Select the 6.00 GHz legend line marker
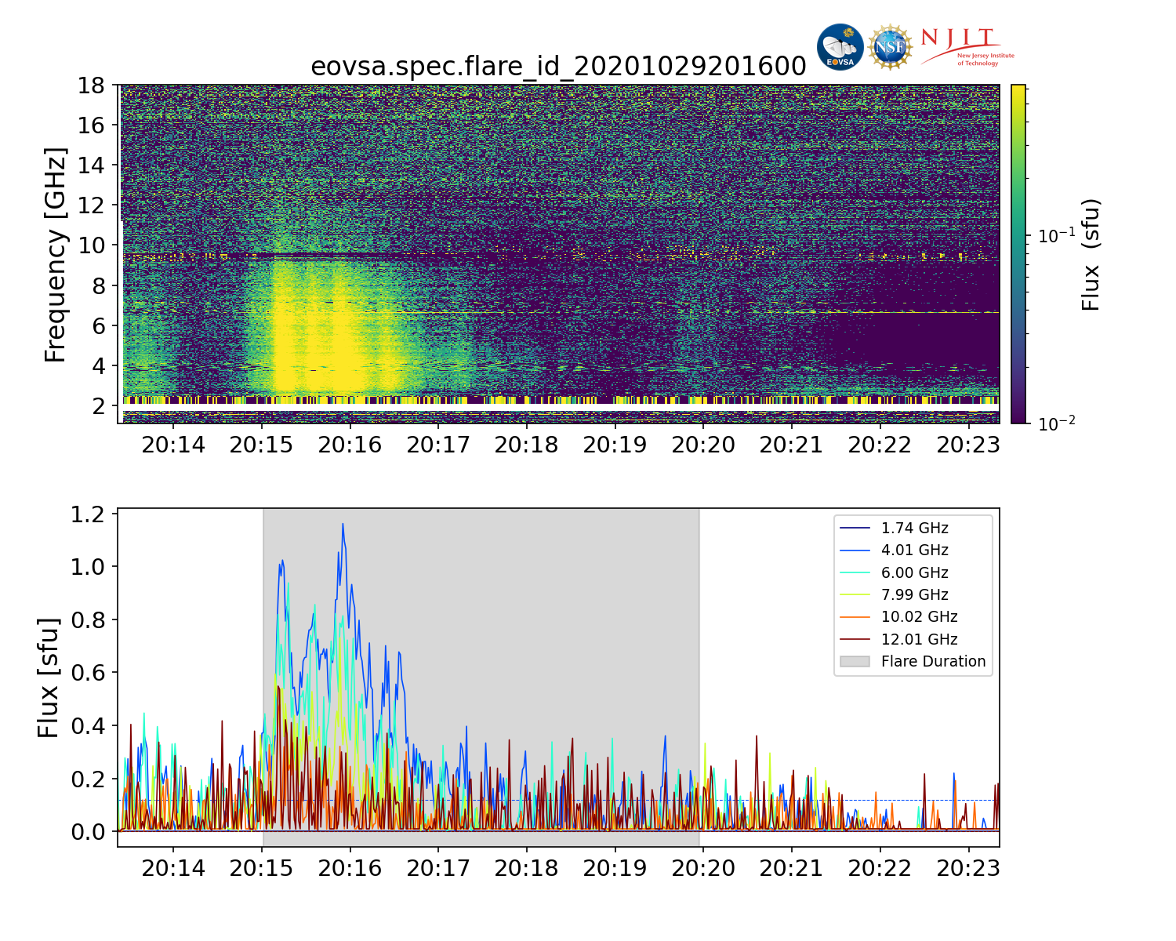 tap(855, 573)
